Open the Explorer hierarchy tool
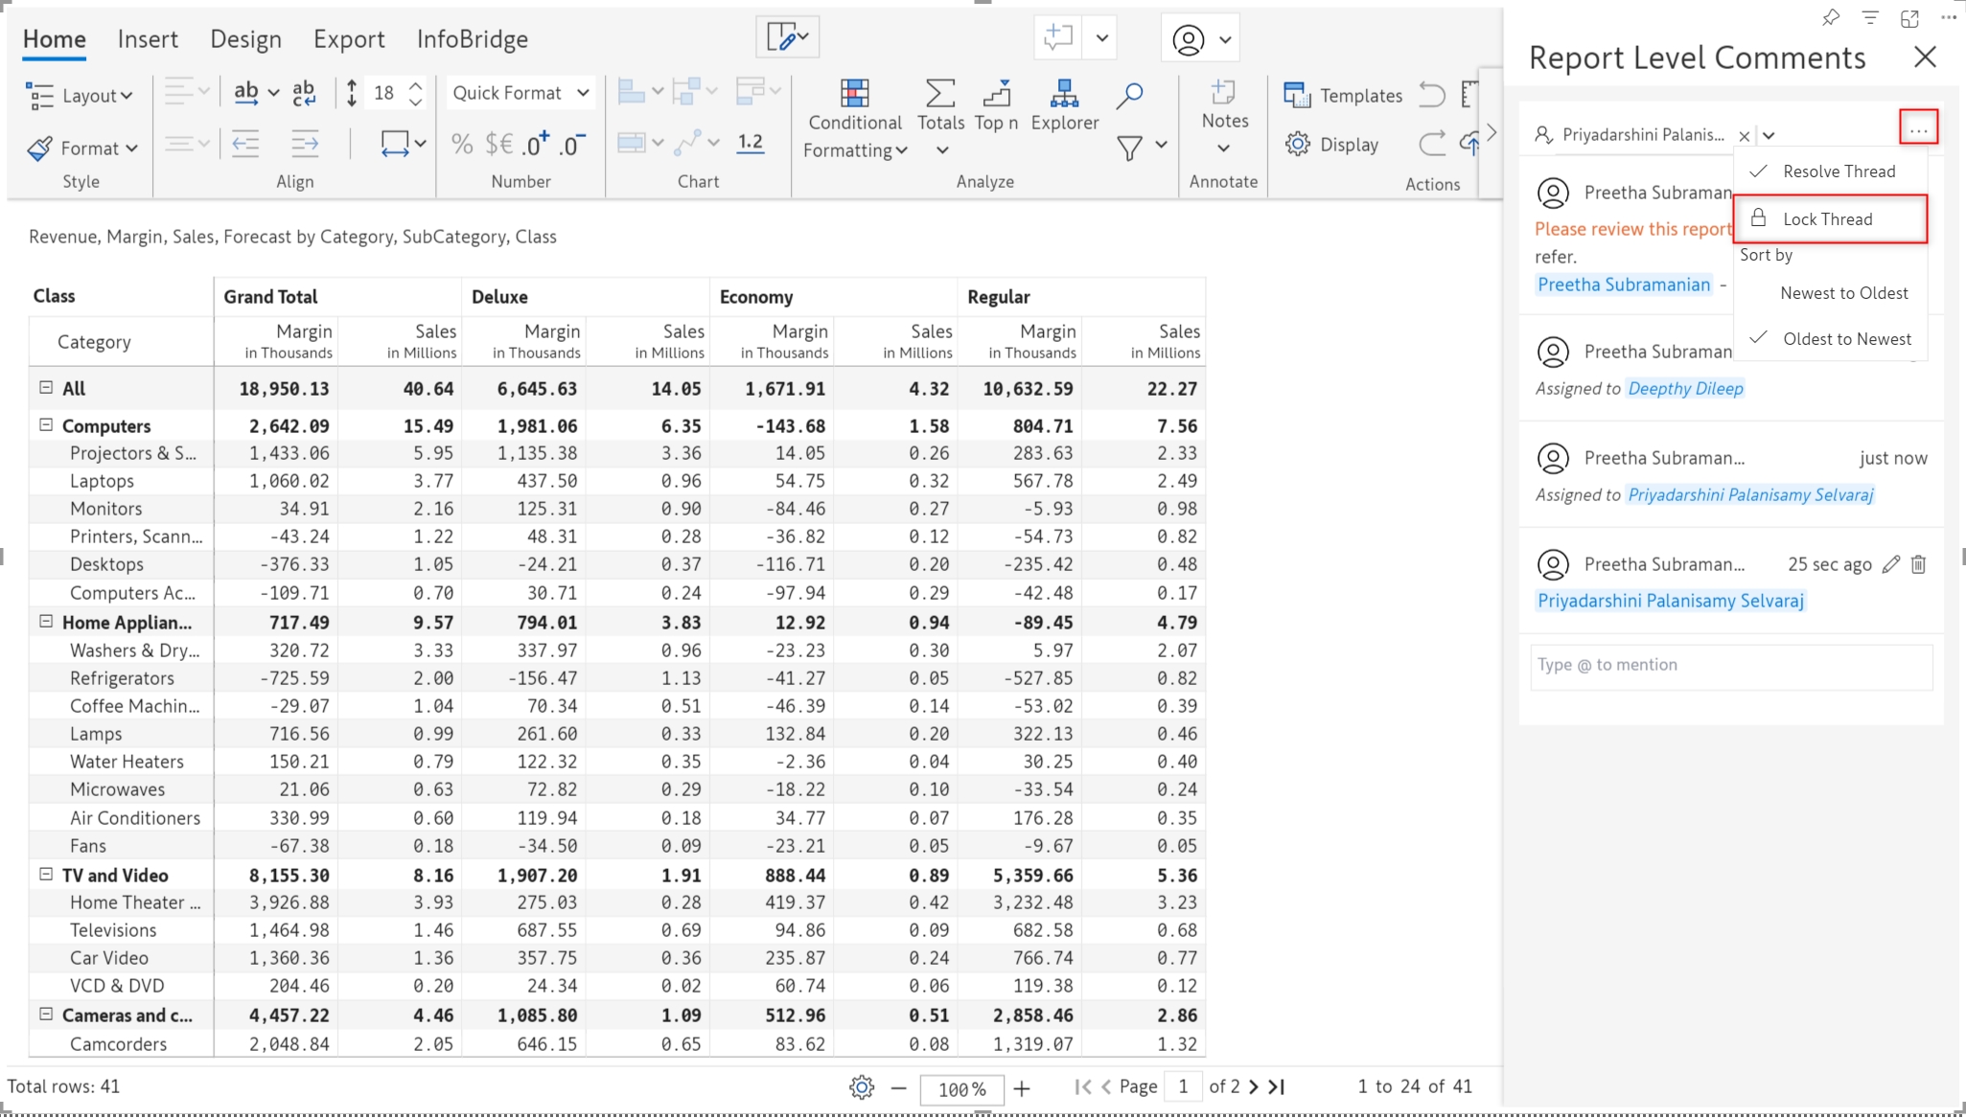 [1064, 94]
